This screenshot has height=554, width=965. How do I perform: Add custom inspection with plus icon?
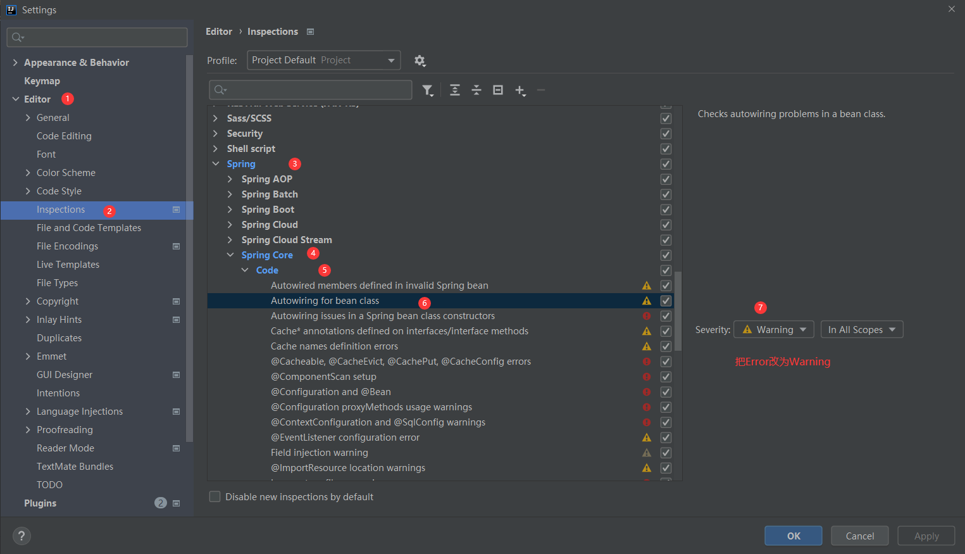pos(520,91)
